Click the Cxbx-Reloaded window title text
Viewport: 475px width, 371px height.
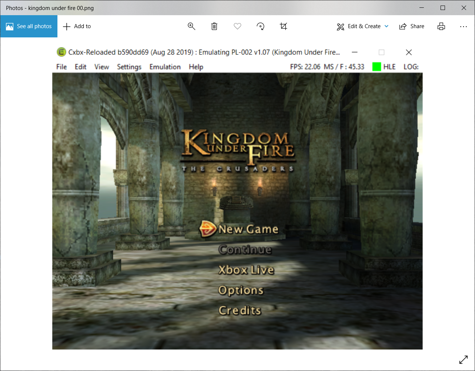click(x=204, y=52)
